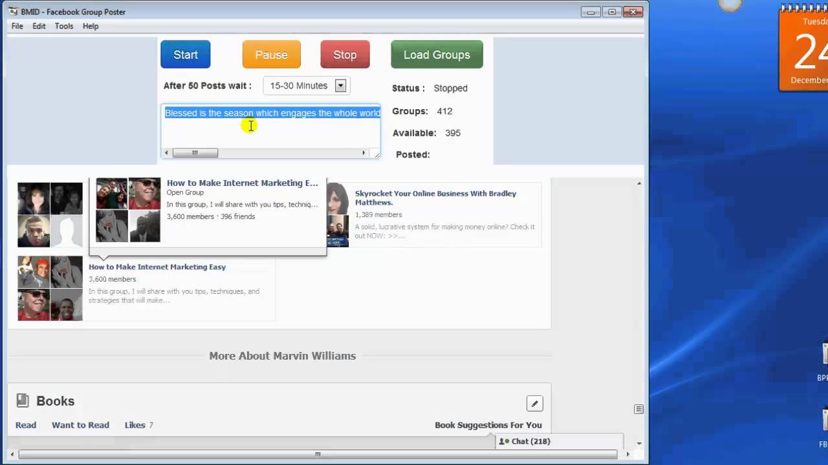This screenshot has height=465, width=828.
Task: Click the Available: 395 count text
Action: point(426,133)
